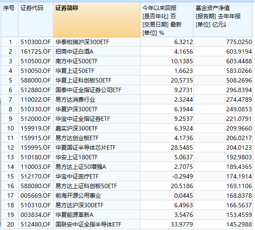Click security code 512000.OF
255x230 pixels.
click(x=36, y=119)
